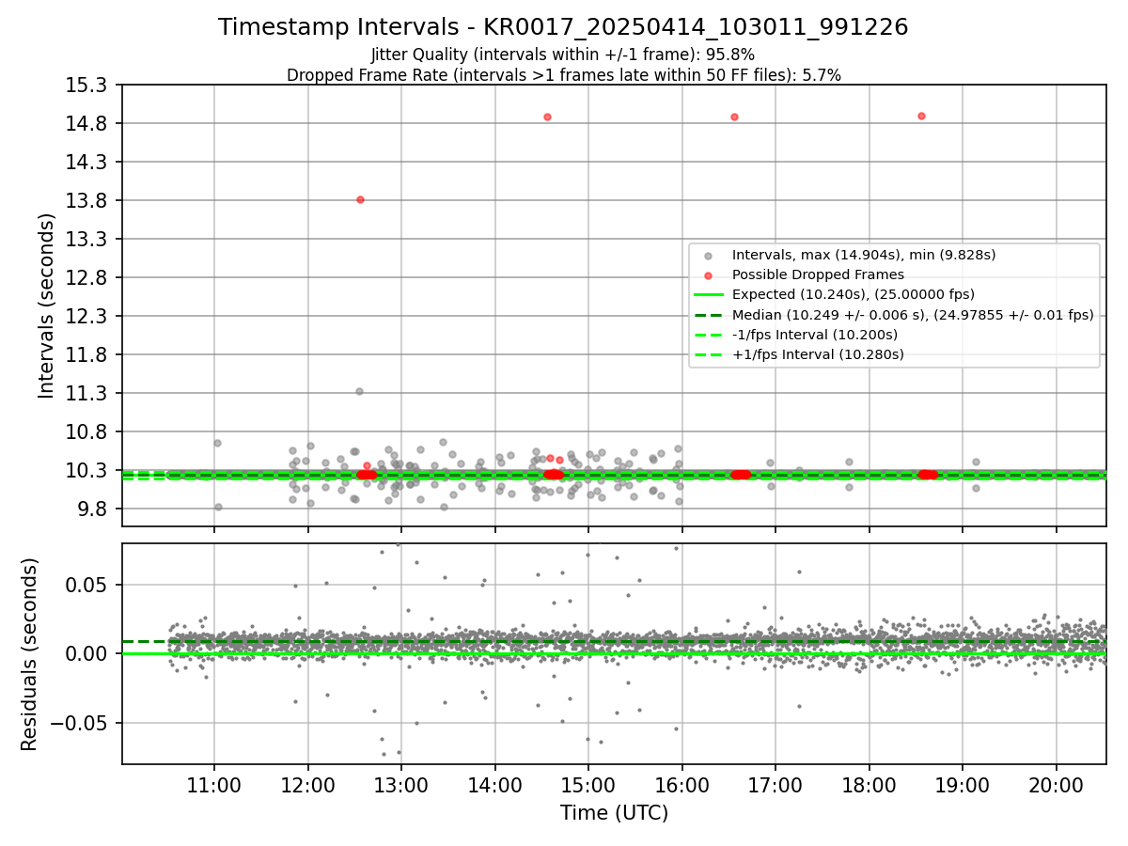
Task: Click legend entry 'Expected (10.240s), (25.00000 fps)'
Action: [854, 294]
